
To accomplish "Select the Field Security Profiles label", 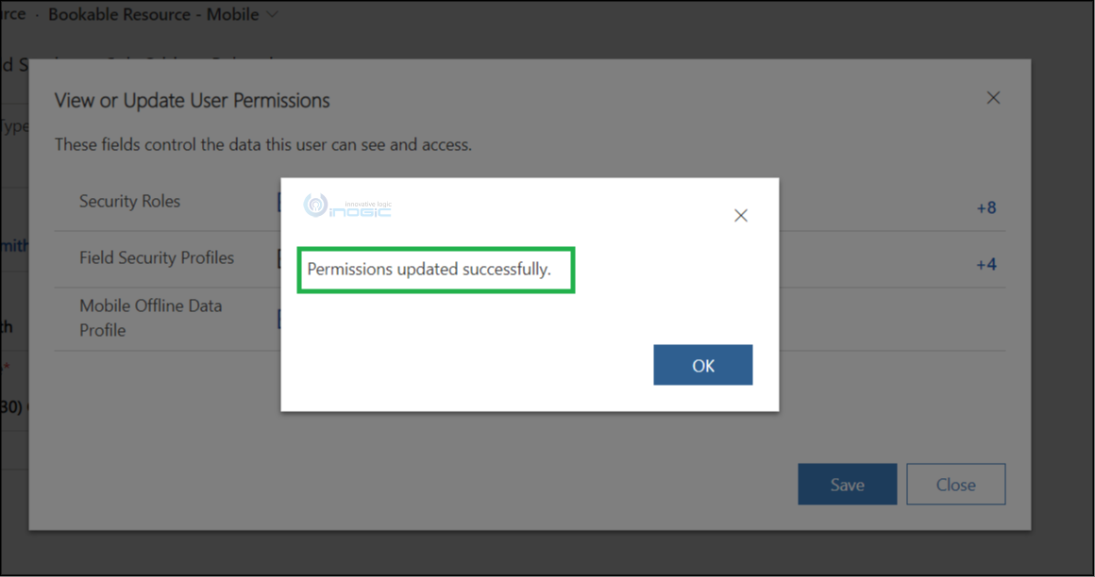I will 157,257.
